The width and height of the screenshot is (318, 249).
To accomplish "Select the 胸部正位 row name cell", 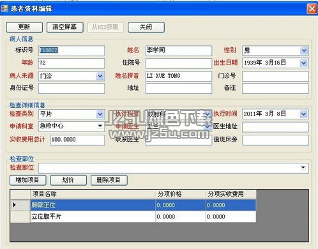I will 93,205.
